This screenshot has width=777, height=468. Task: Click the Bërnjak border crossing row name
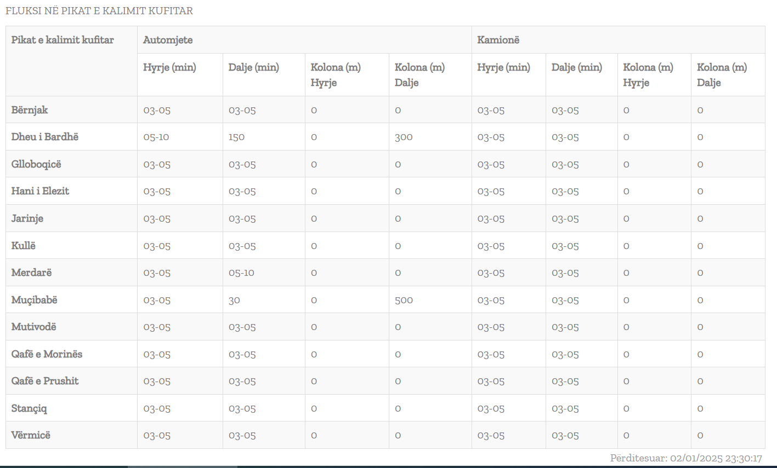click(30, 110)
